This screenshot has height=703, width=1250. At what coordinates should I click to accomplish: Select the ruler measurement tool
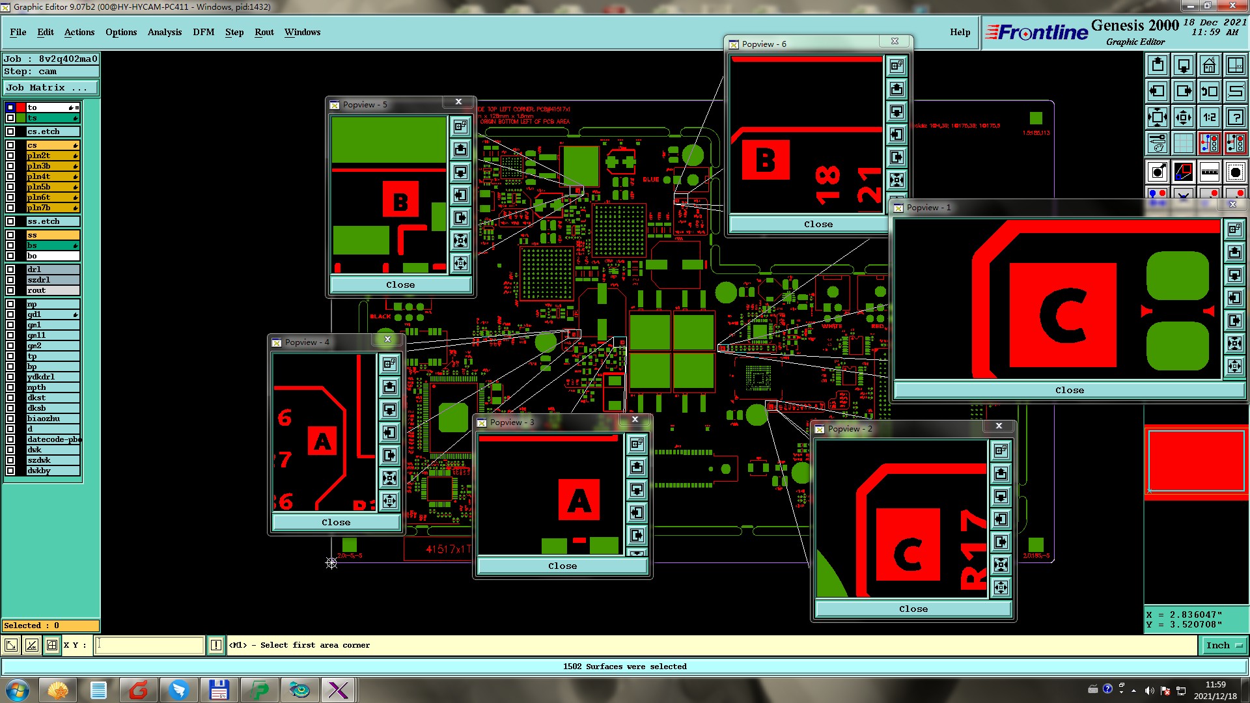[x=1209, y=172]
